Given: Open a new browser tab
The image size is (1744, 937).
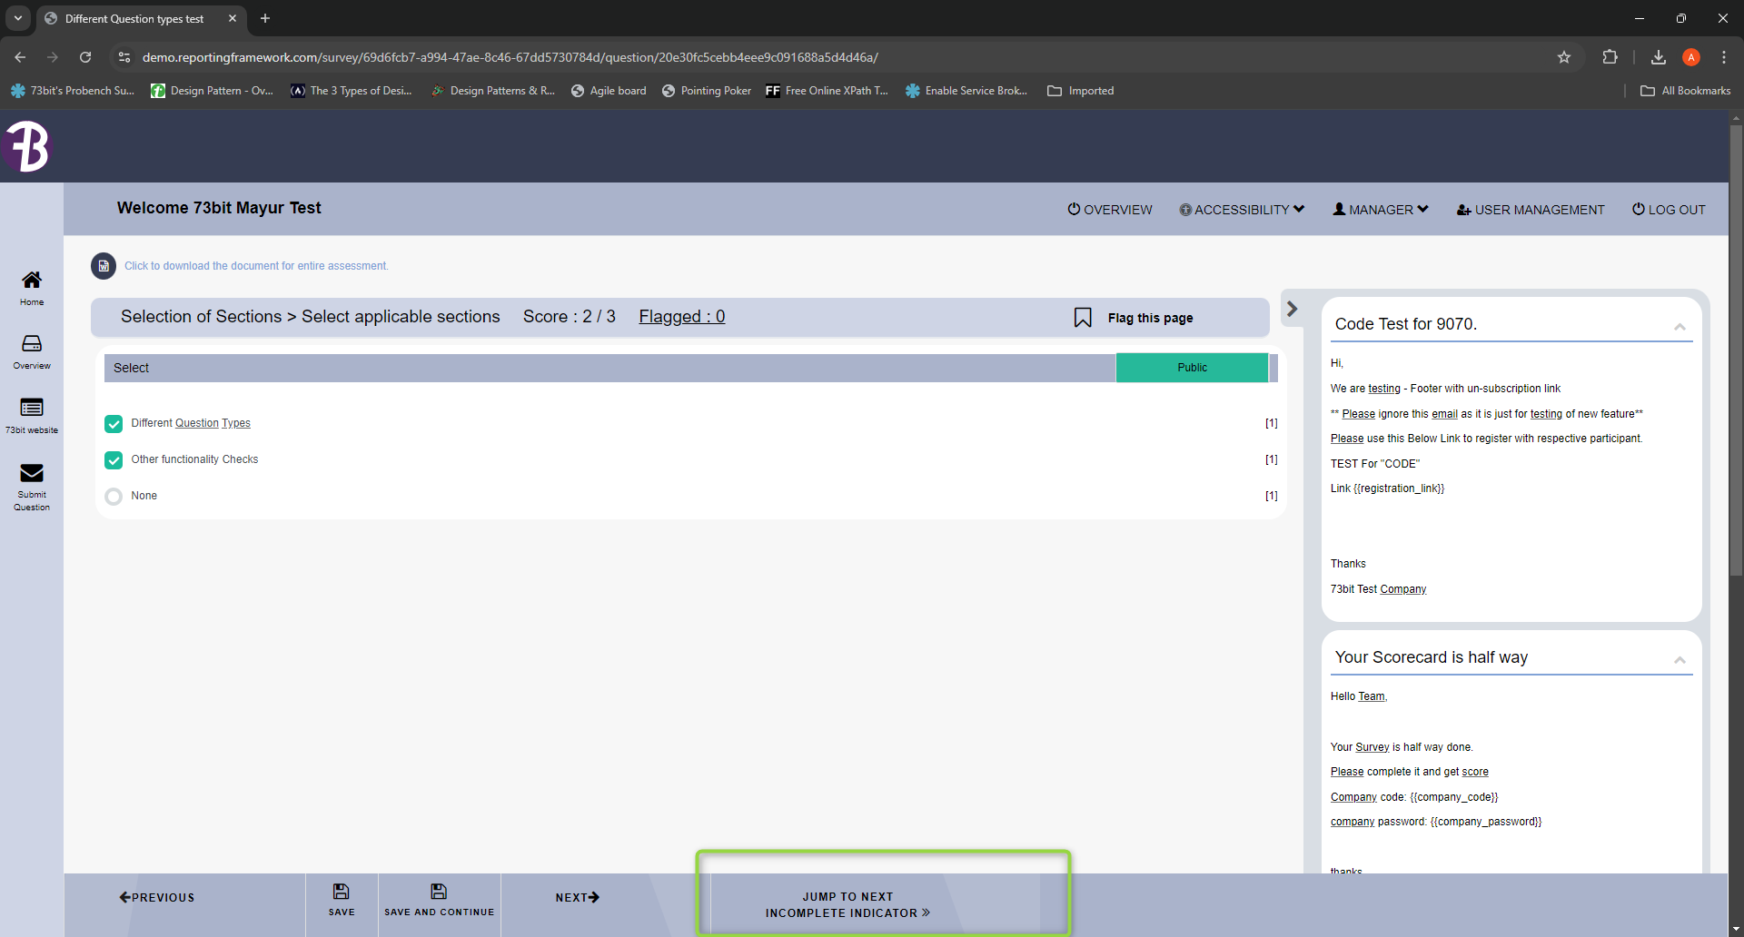Looking at the screenshot, I should click(265, 18).
